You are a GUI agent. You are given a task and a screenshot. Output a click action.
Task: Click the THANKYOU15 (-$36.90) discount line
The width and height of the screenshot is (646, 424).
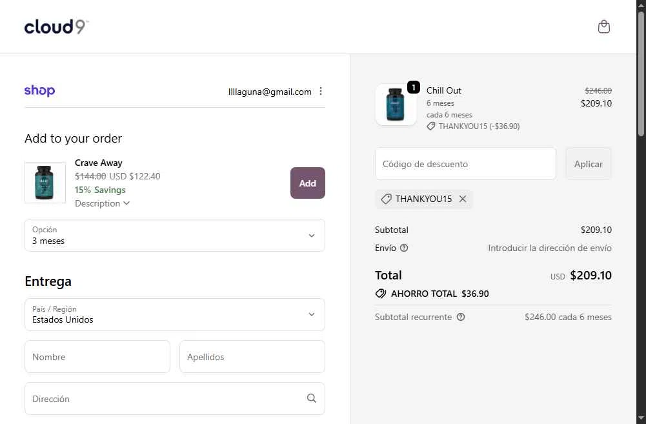tap(474, 126)
